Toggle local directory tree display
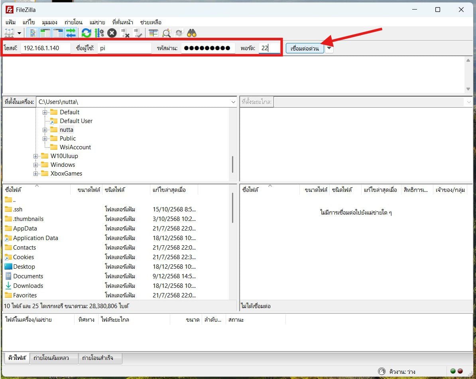Image resolution: width=476 pixels, height=379 pixels. pos(45,33)
